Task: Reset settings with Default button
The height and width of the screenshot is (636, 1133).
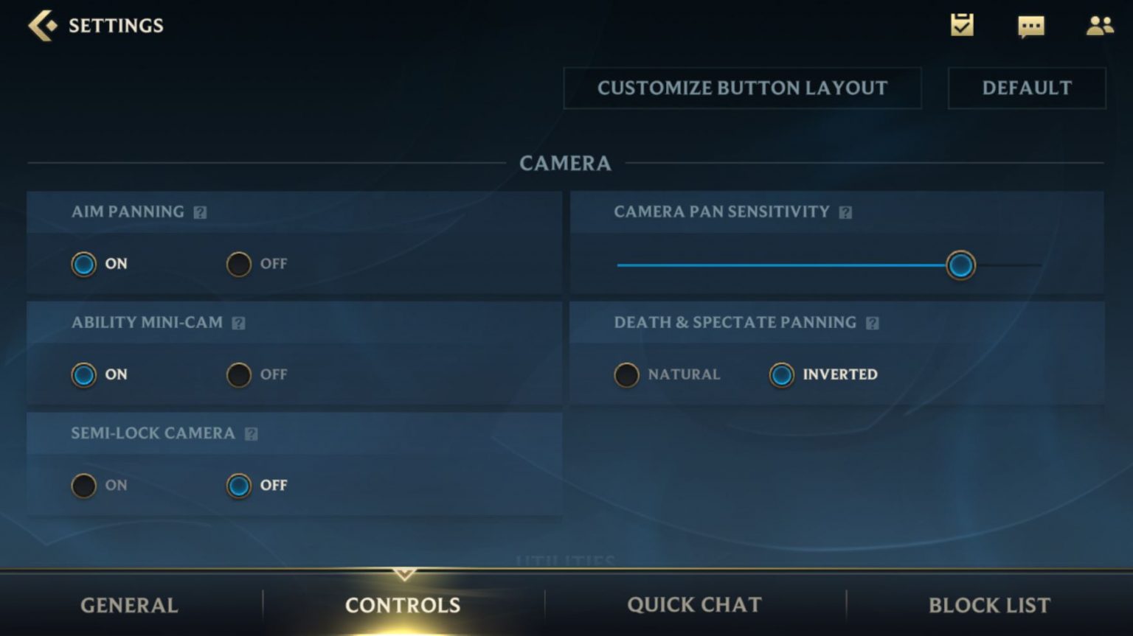Action: pyautogui.click(x=1027, y=88)
